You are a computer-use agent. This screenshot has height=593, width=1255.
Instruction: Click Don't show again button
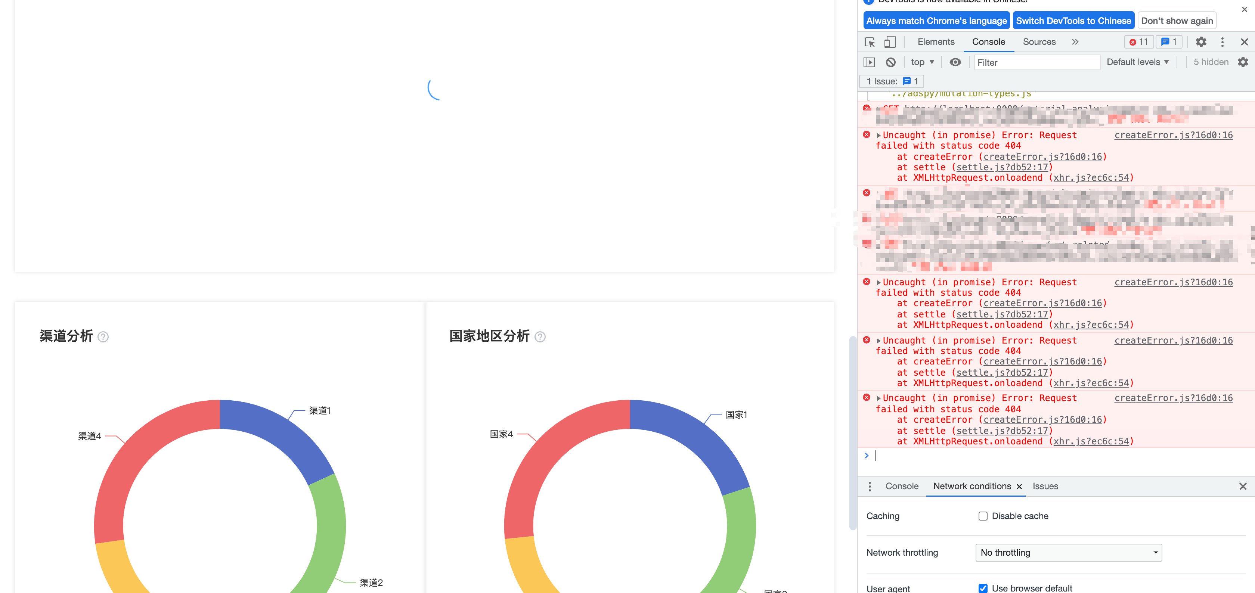[1177, 21]
